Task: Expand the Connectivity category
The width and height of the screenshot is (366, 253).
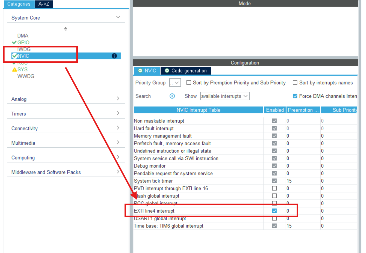Action: (x=118, y=128)
